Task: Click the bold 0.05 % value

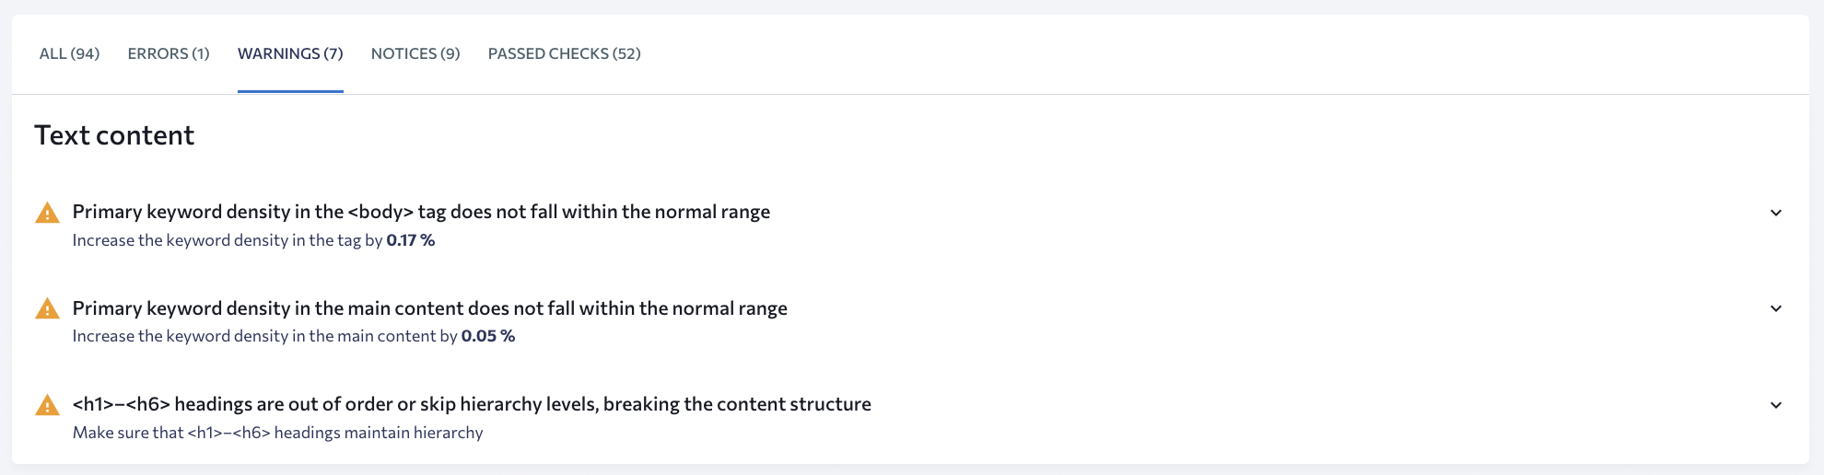Action: coord(488,336)
